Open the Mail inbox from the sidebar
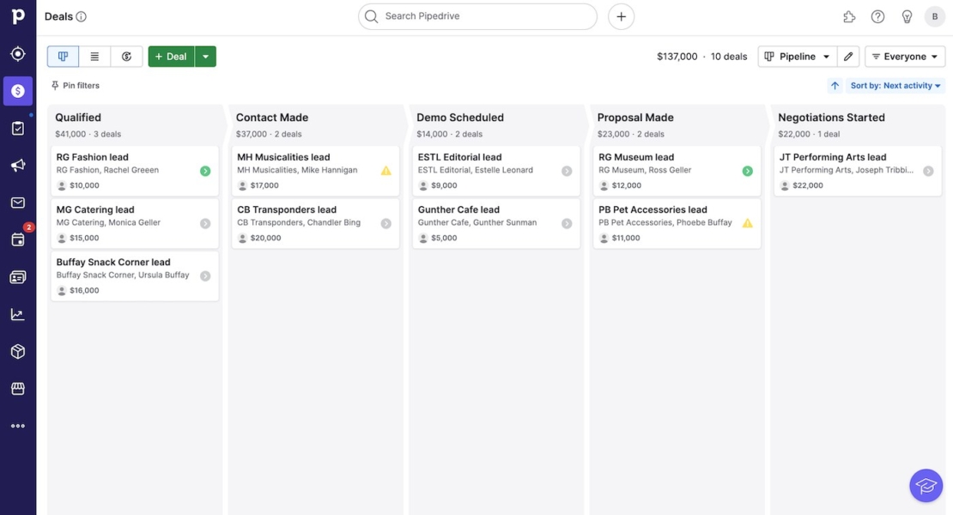This screenshot has width=953, height=515. pos(17,201)
